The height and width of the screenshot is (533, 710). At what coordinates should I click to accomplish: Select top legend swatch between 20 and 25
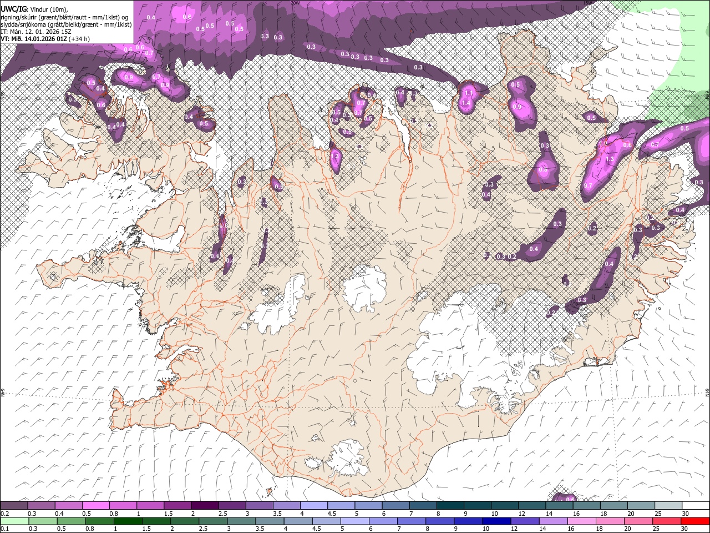point(641,505)
